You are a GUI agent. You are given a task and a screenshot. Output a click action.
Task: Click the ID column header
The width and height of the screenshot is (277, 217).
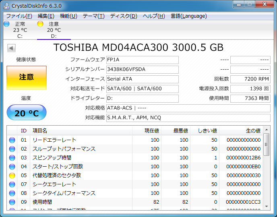coord(24,131)
